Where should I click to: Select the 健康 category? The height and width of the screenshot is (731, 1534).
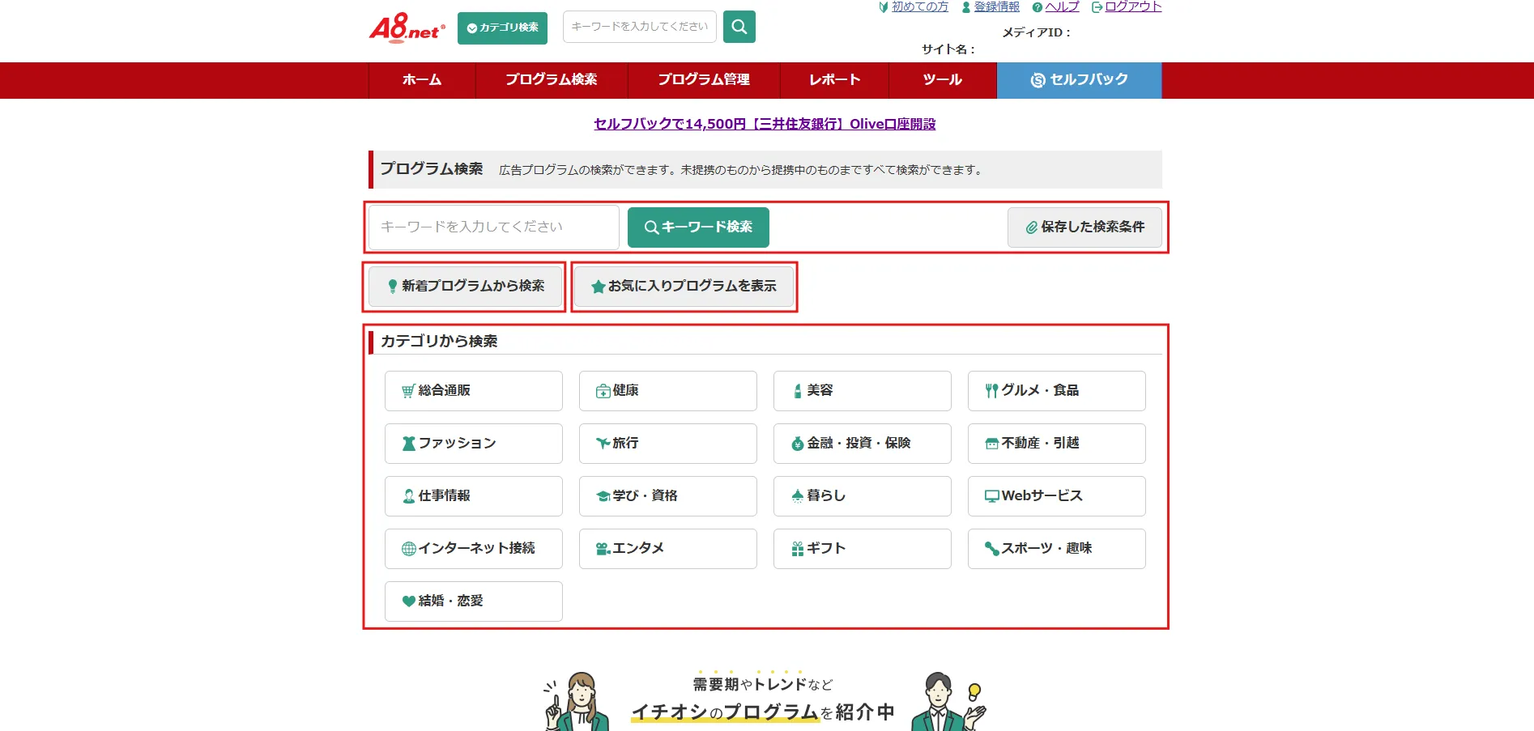[668, 391]
